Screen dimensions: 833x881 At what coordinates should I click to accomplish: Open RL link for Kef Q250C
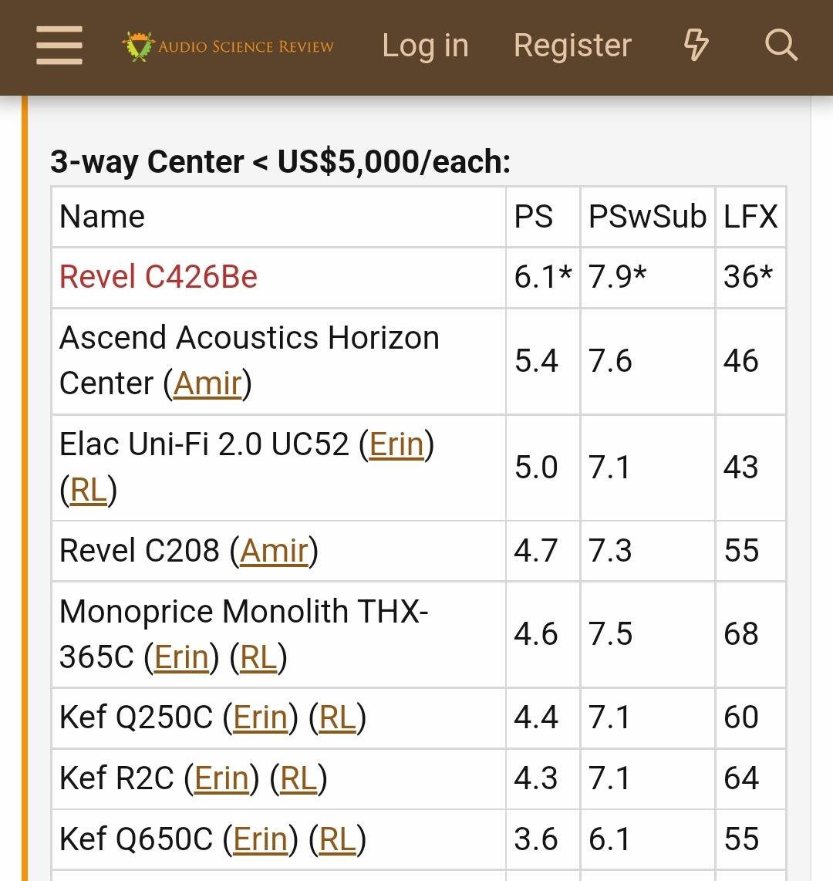point(337,717)
